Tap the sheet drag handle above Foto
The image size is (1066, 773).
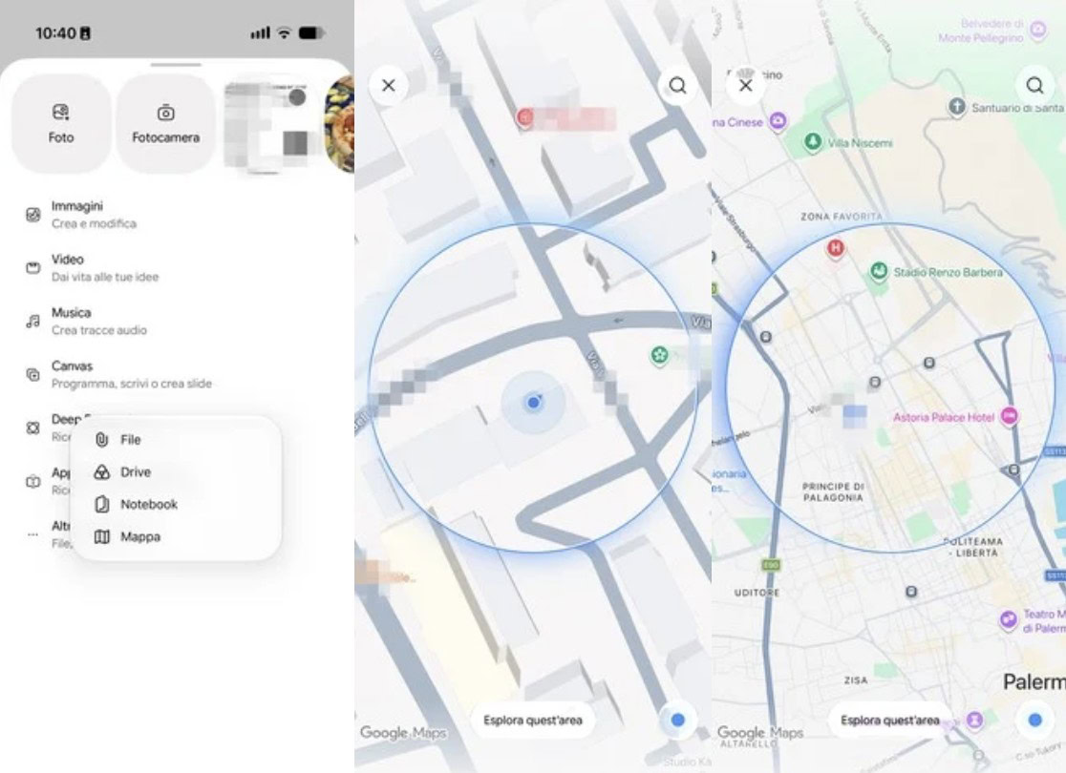tap(176, 65)
